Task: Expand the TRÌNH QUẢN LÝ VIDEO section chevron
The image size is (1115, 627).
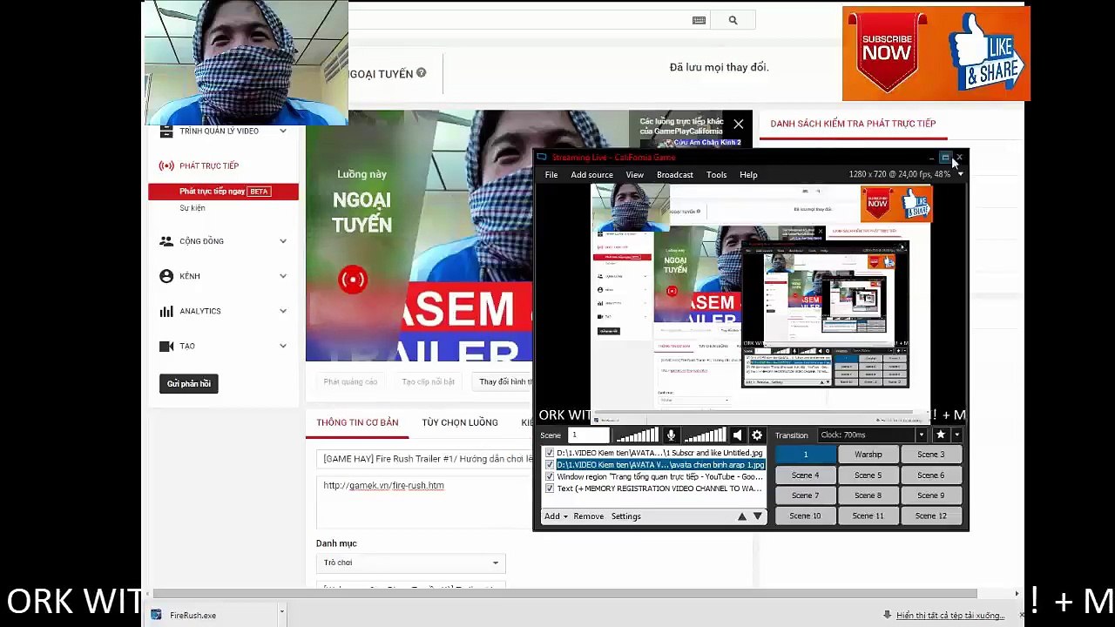Action: tap(283, 131)
